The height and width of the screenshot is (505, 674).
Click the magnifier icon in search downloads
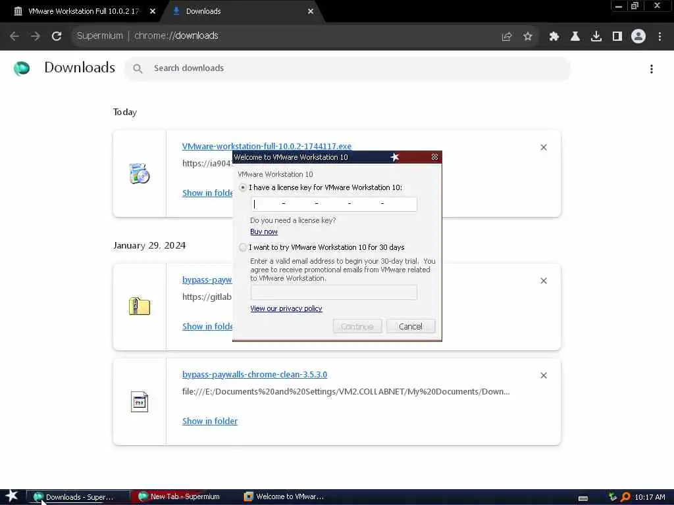point(138,68)
